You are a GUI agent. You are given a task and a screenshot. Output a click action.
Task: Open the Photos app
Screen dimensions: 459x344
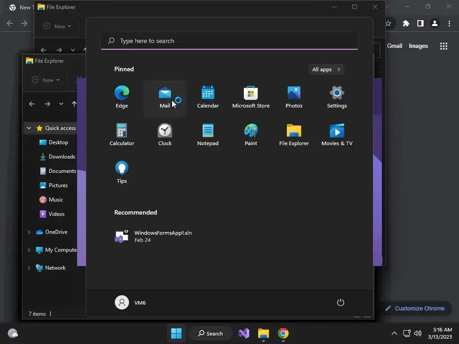pos(294,97)
